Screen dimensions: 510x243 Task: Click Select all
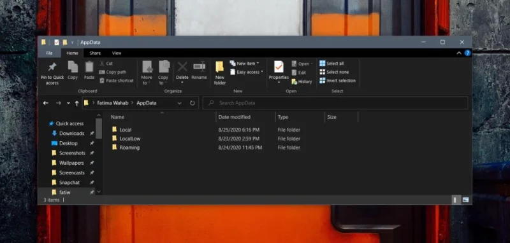pos(331,64)
